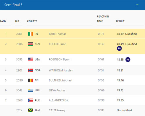Click the Kenya flag icon

30,44
